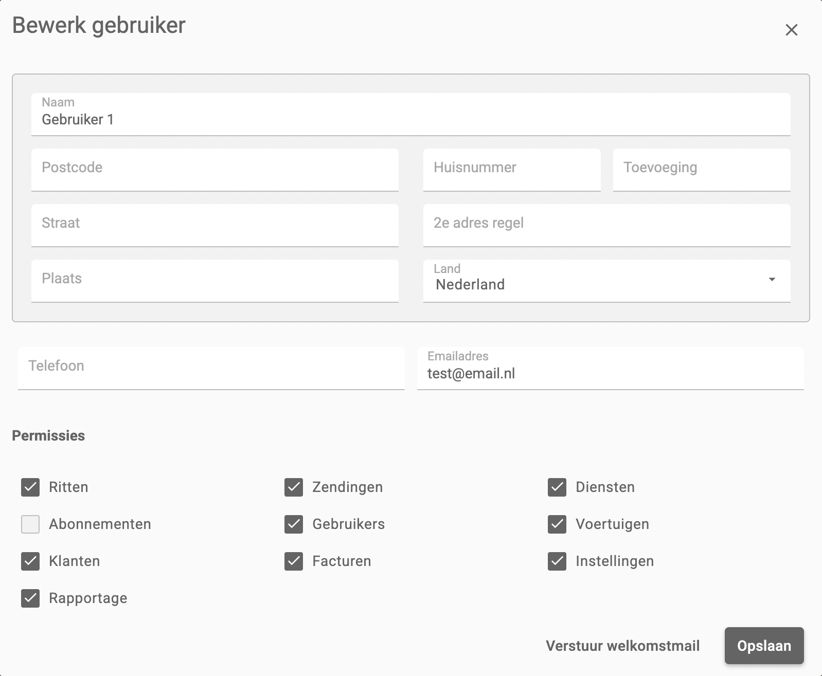Image resolution: width=822 pixels, height=676 pixels.
Task: Select the Huisnummer input
Action: pyautogui.click(x=512, y=170)
